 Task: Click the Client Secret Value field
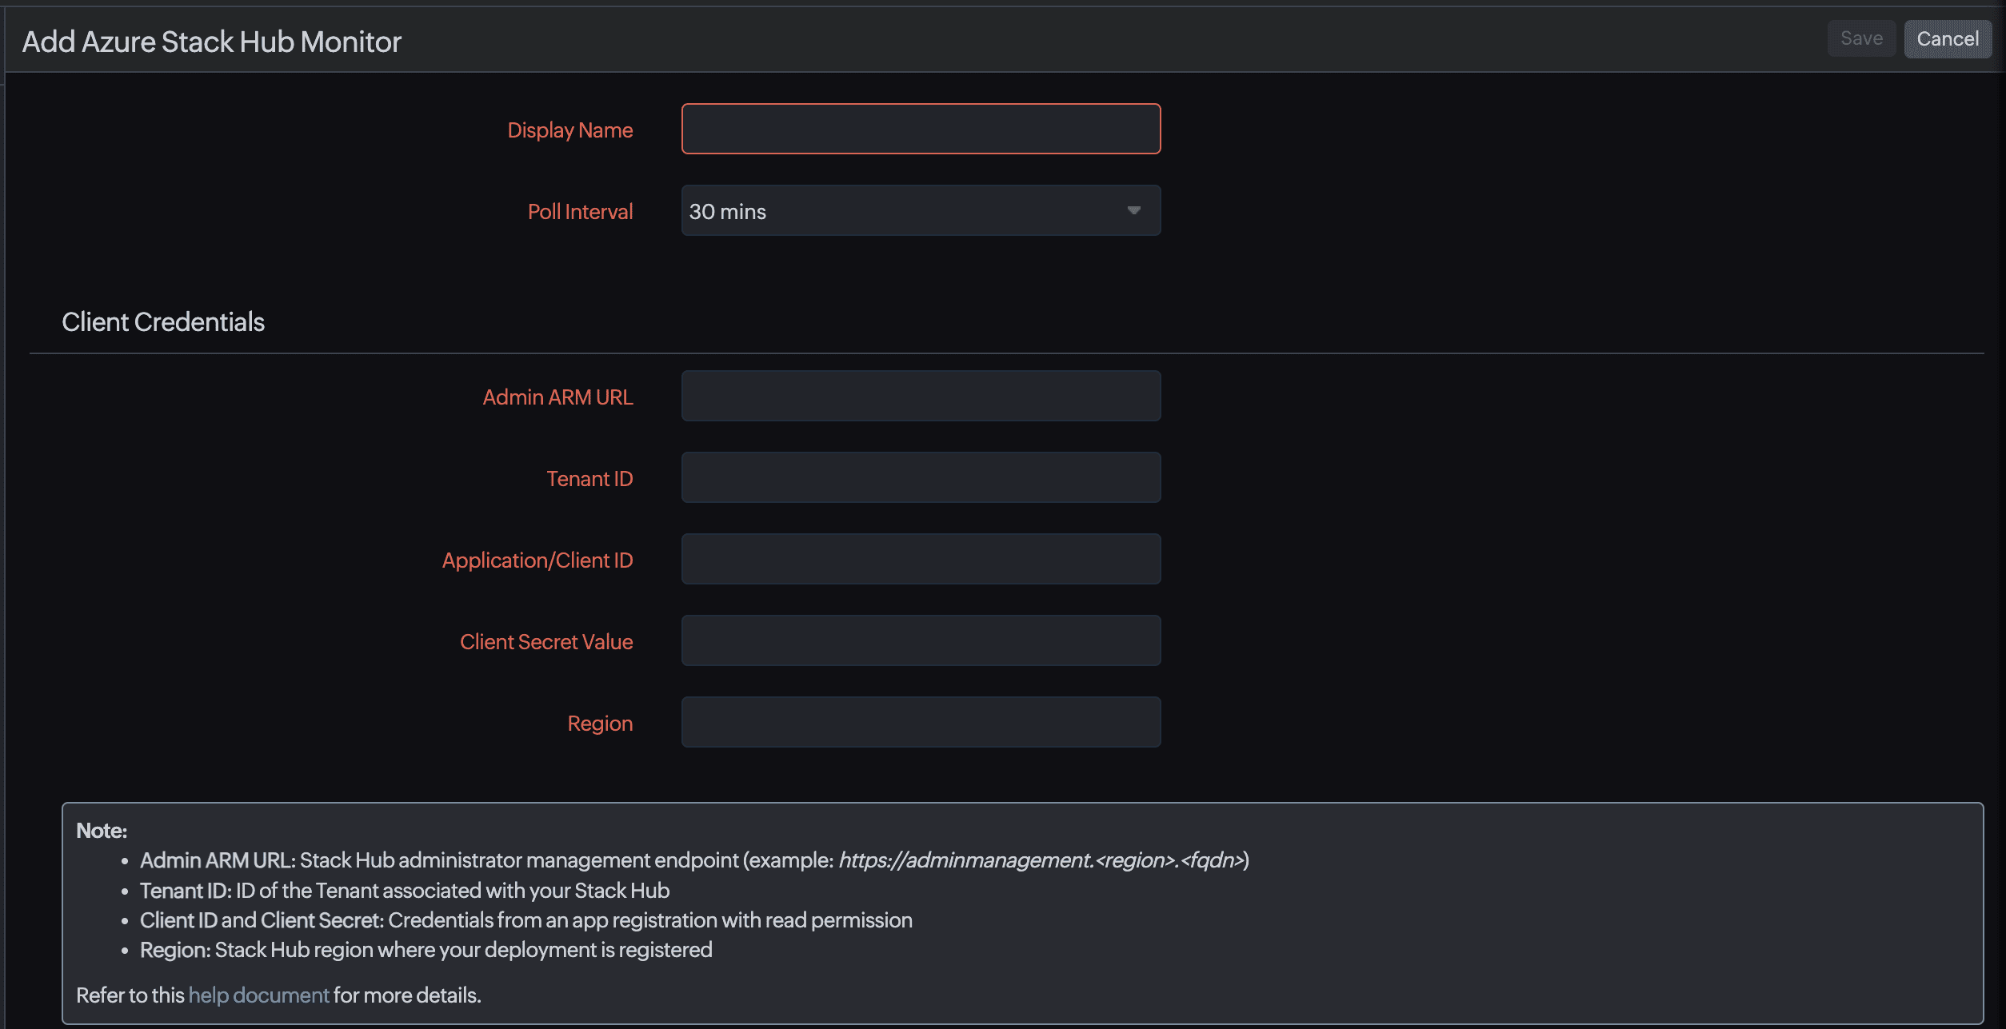pyautogui.click(x=921, y=640)
